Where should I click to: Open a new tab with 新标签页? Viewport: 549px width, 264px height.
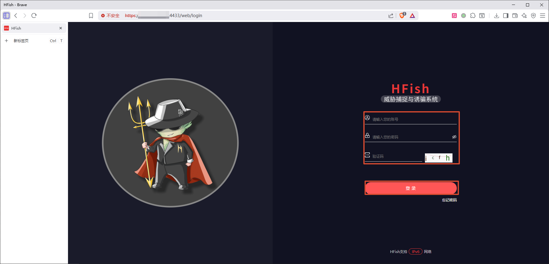(x=34, y=41)
